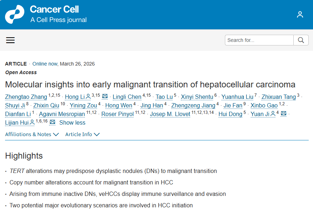This screenshot has width=313, height=212.
Task: Open the hamburger navigation menu
Action: pyautogui.click(x=10, y=40)
